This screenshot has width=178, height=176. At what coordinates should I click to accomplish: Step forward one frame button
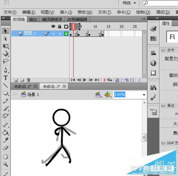(91, 80)
